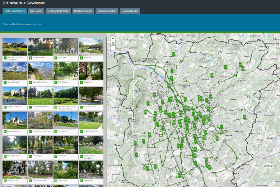Reset map to home extent
This screenshot has width=280, height=187.
tap(113, 44)
